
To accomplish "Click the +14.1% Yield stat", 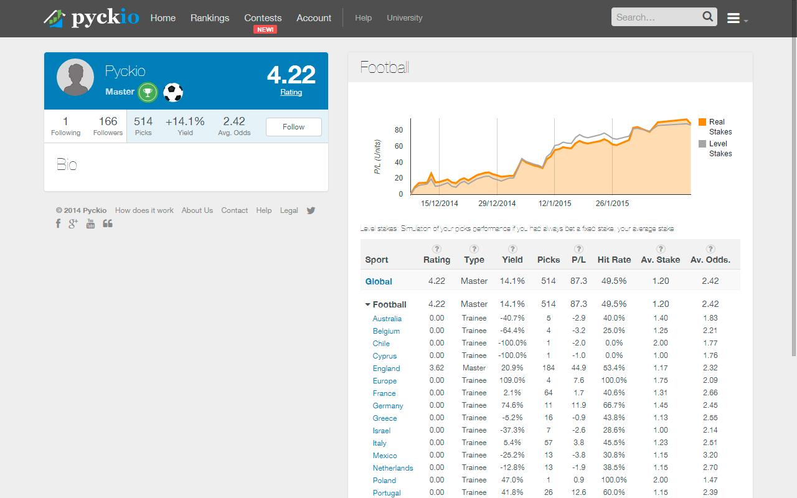I will 185,126.
